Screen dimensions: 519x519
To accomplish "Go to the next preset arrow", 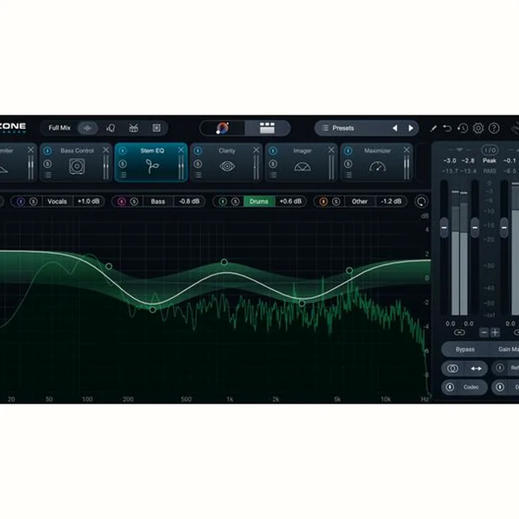I will (411, 128).
